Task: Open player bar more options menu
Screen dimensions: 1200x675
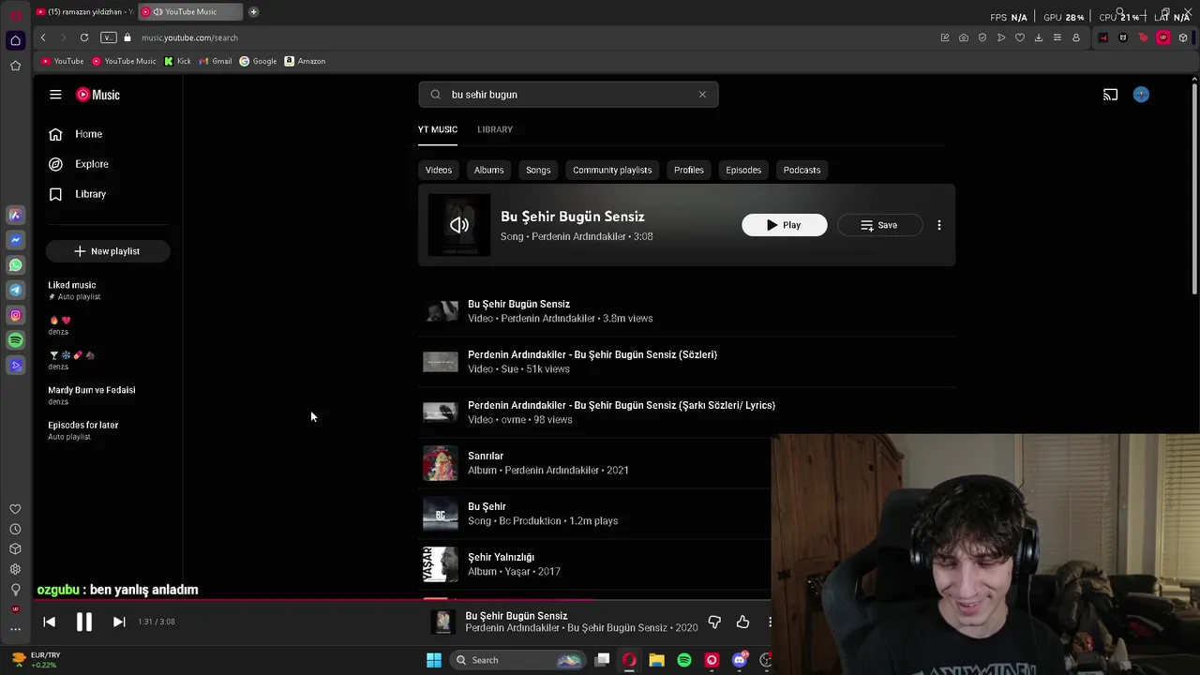Action: (769, 622)
